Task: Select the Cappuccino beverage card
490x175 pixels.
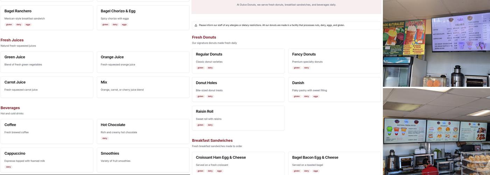Action: [47, 160]
